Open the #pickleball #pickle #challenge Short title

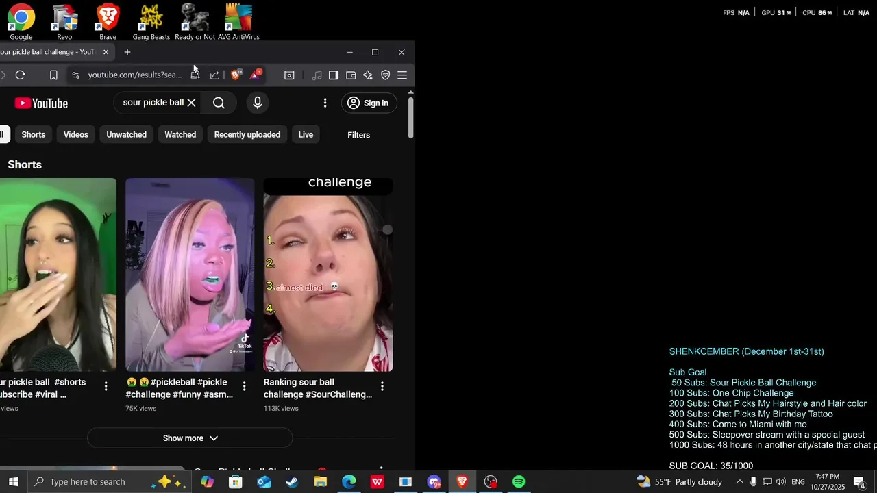tap(180, 388)
